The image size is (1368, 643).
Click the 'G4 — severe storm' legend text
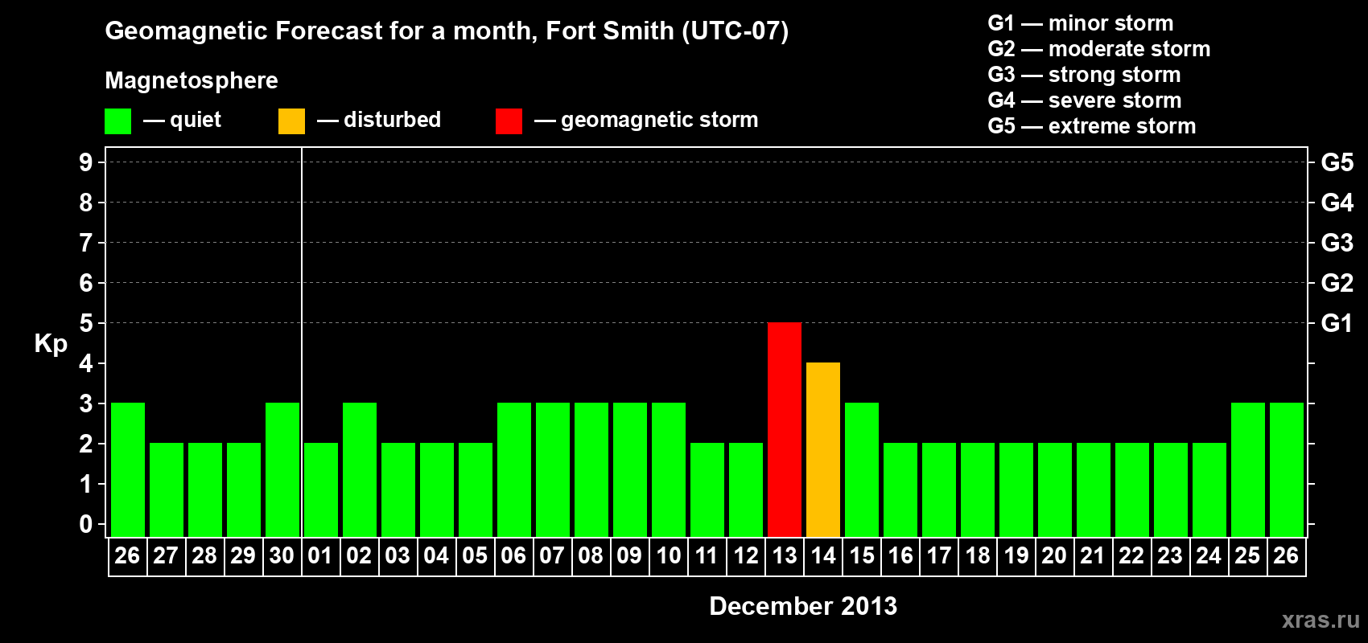click(x=1085, y=100)
